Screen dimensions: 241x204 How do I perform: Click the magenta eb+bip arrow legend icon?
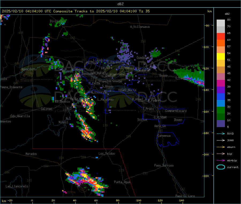[221, 161]
